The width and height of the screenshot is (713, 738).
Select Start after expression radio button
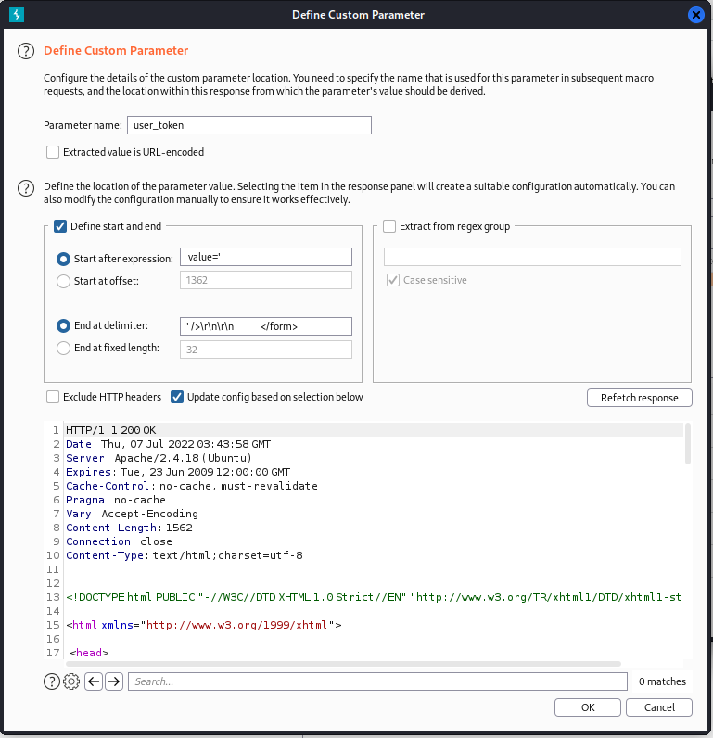pyautogui.click(x=63, y=259)
